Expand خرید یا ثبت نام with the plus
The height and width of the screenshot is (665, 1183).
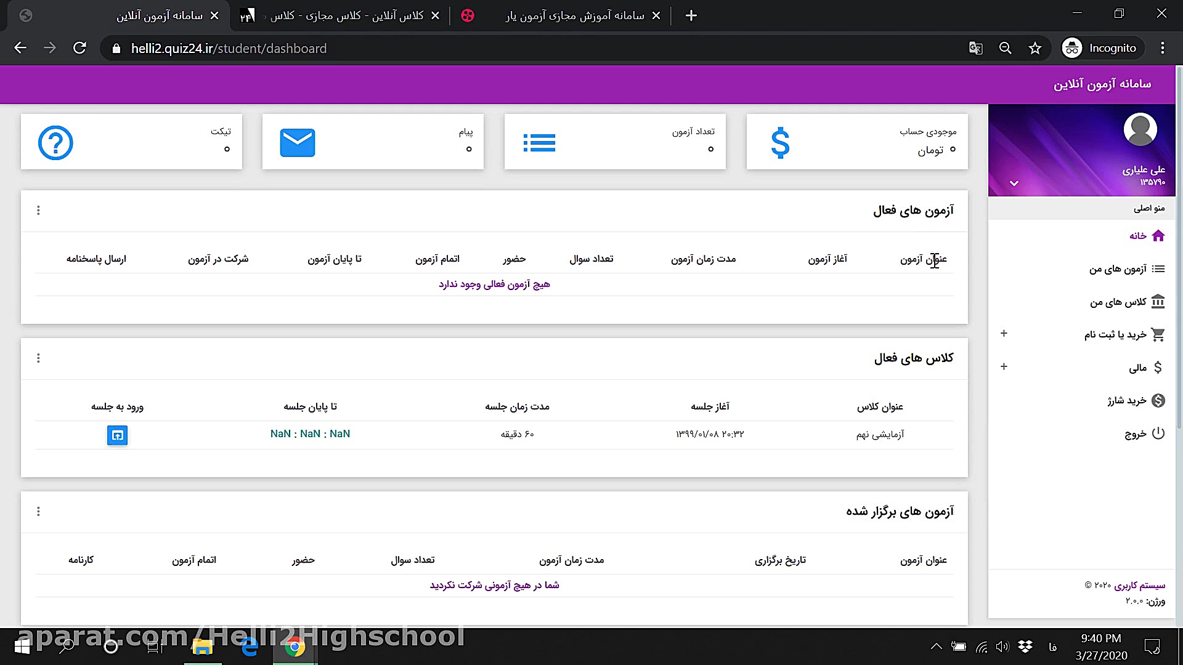tap(1004, 334)
